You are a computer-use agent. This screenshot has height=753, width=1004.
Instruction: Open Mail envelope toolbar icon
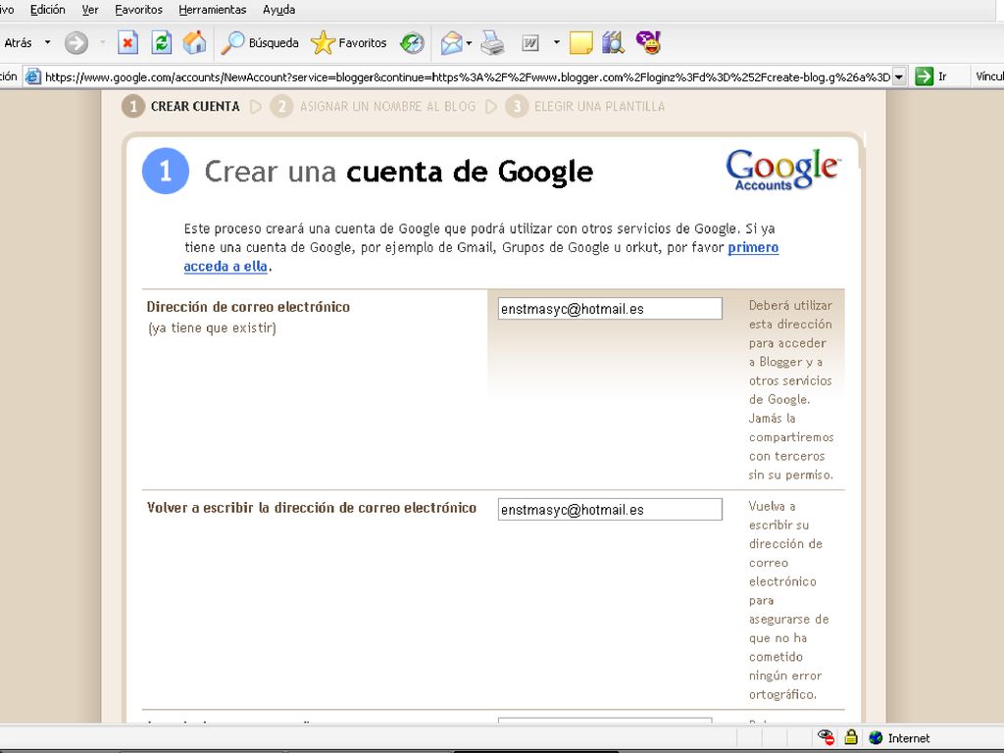point(451,43)
